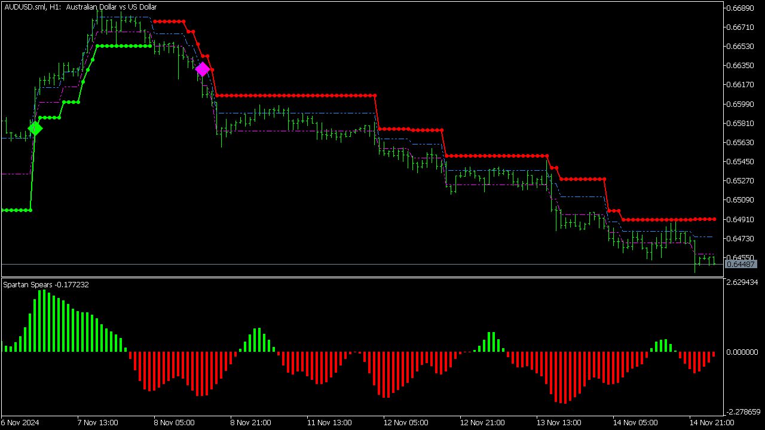Click the 14 Nov 21:00 time label
Image resolution: width=765 pixels, height=430 pixels.
click(x=712, y=423)
